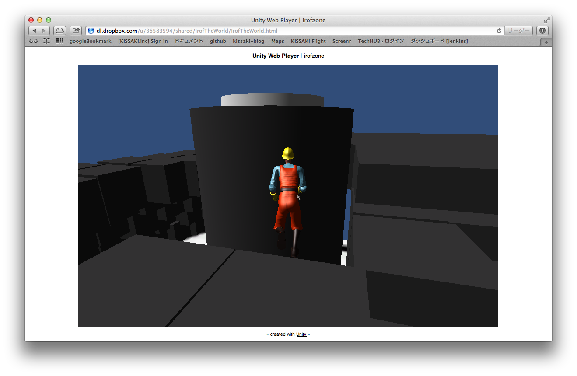Open the Downloads arrow button

click(542, 31)
